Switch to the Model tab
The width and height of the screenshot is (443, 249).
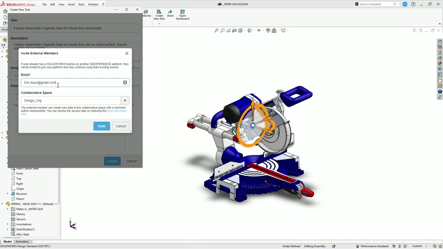(x=7, y=242)
